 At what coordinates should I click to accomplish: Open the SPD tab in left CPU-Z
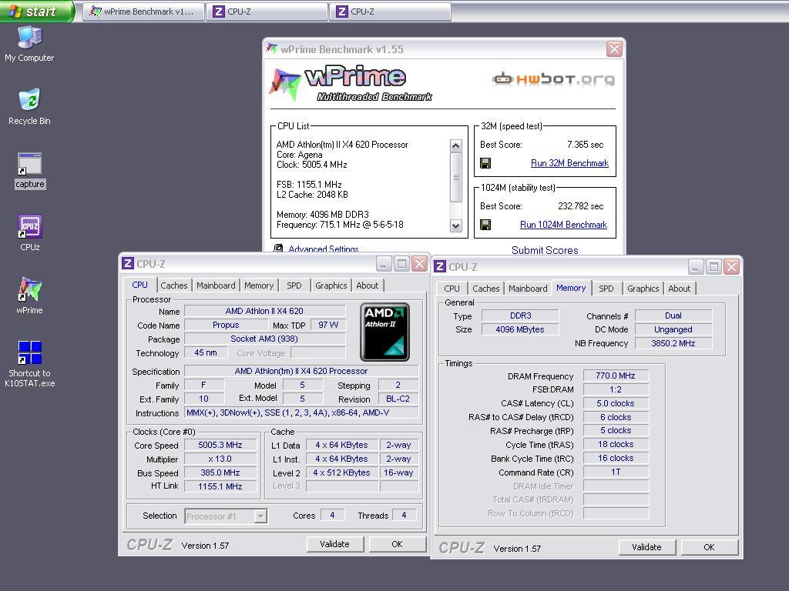coord(294,285)
